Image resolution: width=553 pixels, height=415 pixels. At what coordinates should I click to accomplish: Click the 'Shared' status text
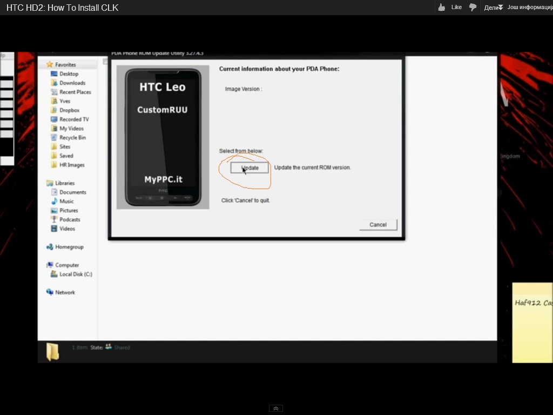tap(122, 347)
